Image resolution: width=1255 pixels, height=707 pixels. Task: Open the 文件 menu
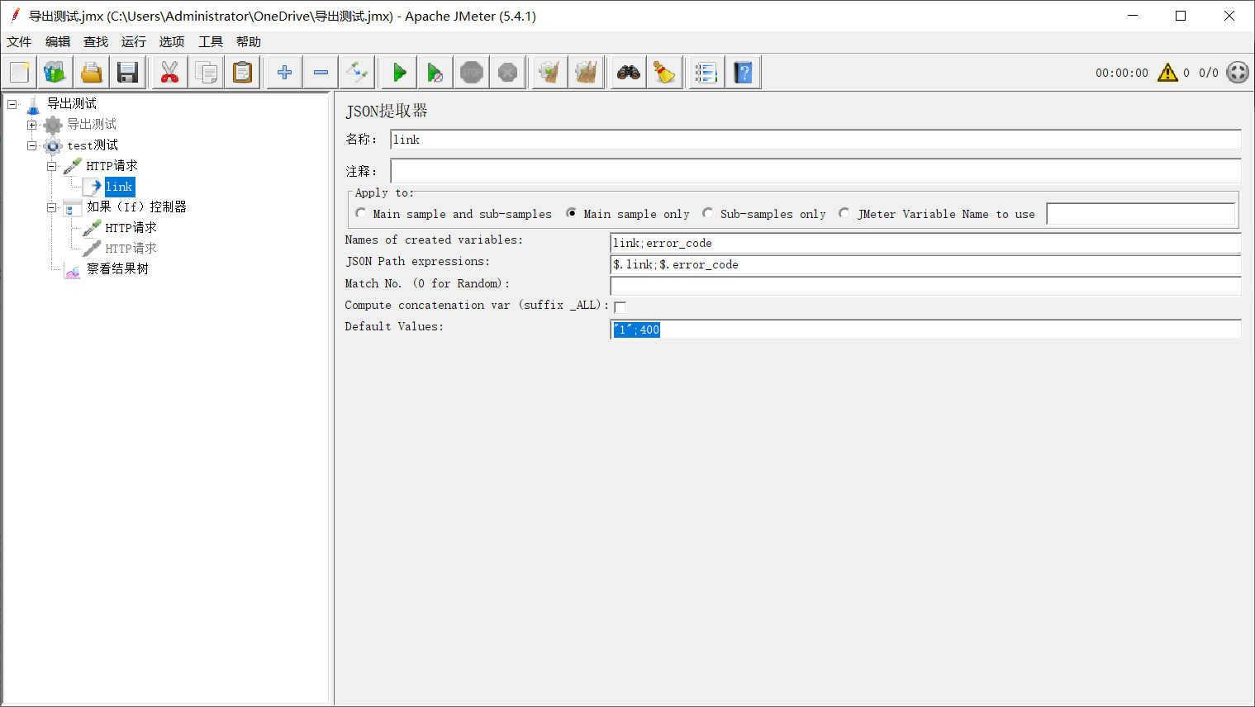tap(19, 41)
